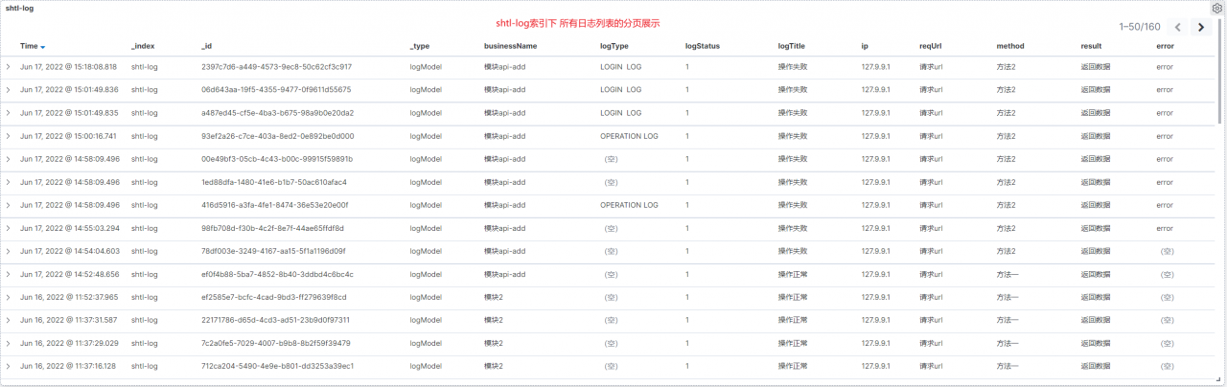Screen dimensions: 1227x387
Task: Go to the next page of results
Action: click(x=1199, y=28)
